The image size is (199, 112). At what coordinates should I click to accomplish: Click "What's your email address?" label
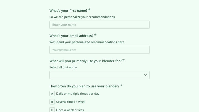71,36
